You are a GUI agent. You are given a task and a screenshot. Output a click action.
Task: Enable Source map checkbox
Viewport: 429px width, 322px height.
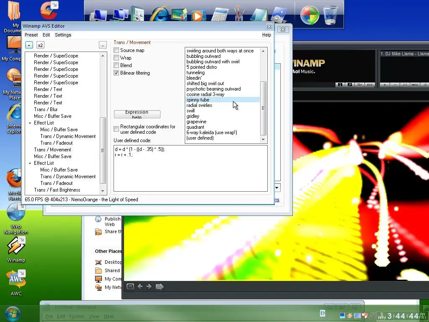point(116,50)
